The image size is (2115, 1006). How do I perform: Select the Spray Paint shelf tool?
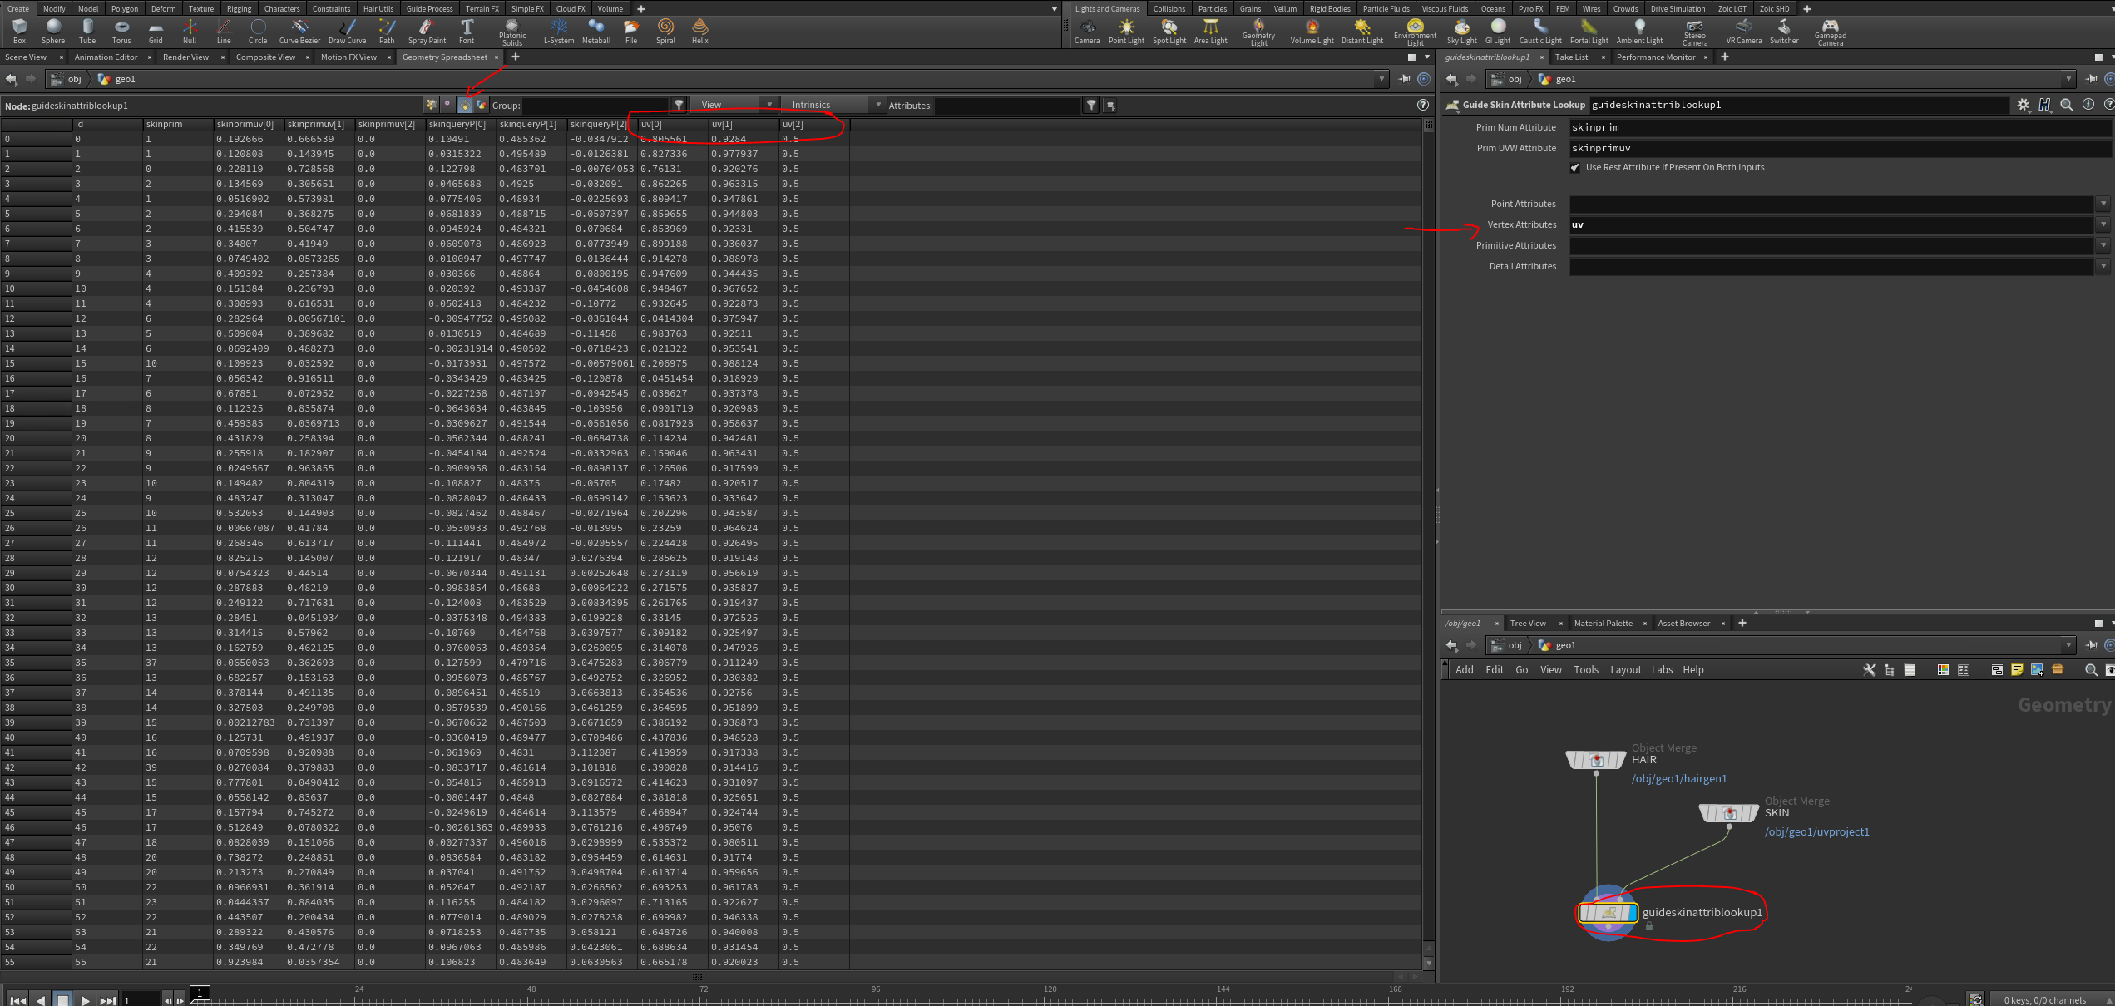pyautogui.click(x=427, y=32)
